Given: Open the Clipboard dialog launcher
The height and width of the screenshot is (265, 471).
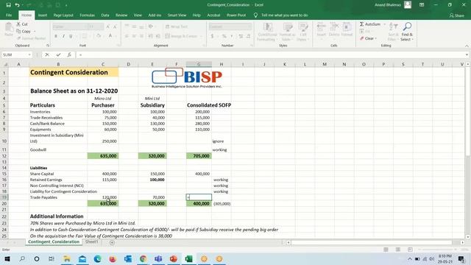Looking at the screenshot, I should coord(47,46).
